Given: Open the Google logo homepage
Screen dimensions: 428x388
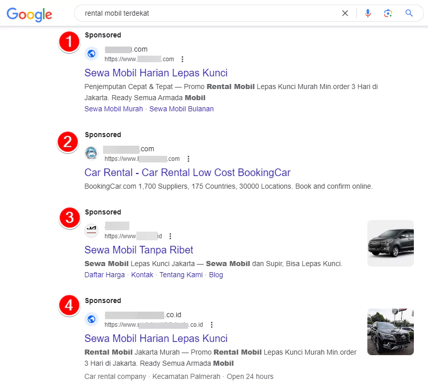Looking at the screenshot, I should [29, 14].
